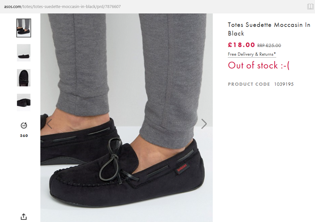Click the £18.00 sale price

click(x=241, y=45)
